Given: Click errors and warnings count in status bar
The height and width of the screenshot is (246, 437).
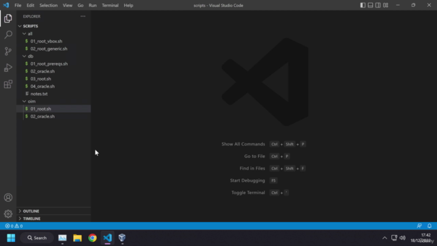Looking at the screenshot, I should pyautogui.click(x=14, y=226).
